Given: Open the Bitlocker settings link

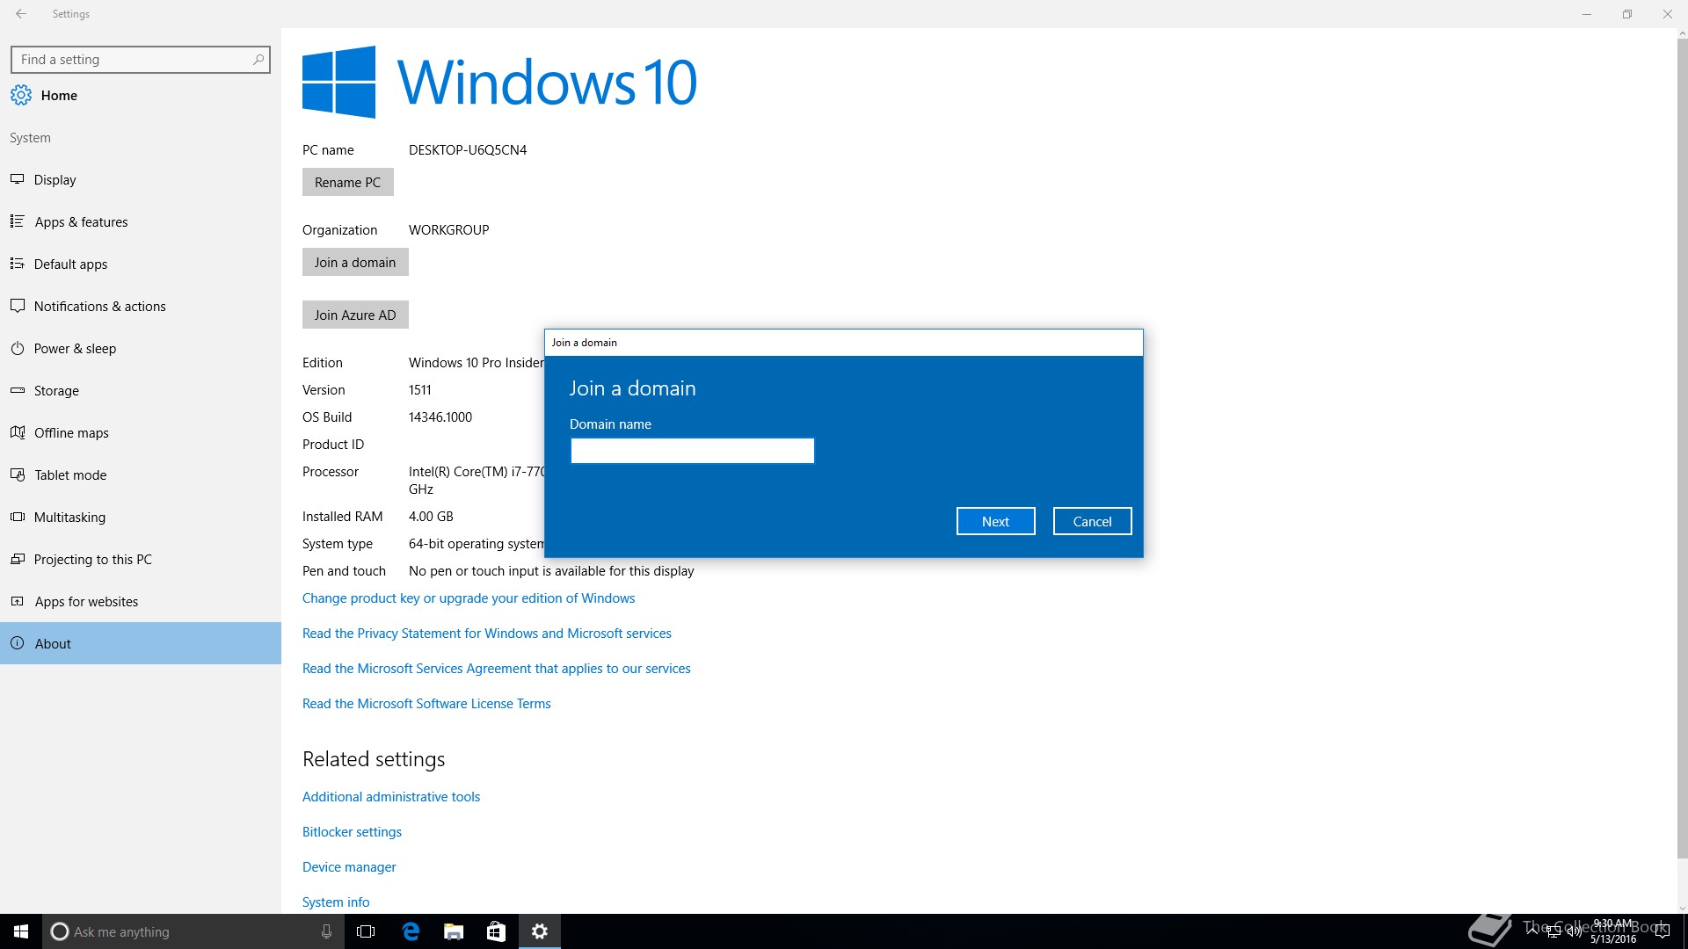Looking at the screenshot, I should tap(352, 832).
